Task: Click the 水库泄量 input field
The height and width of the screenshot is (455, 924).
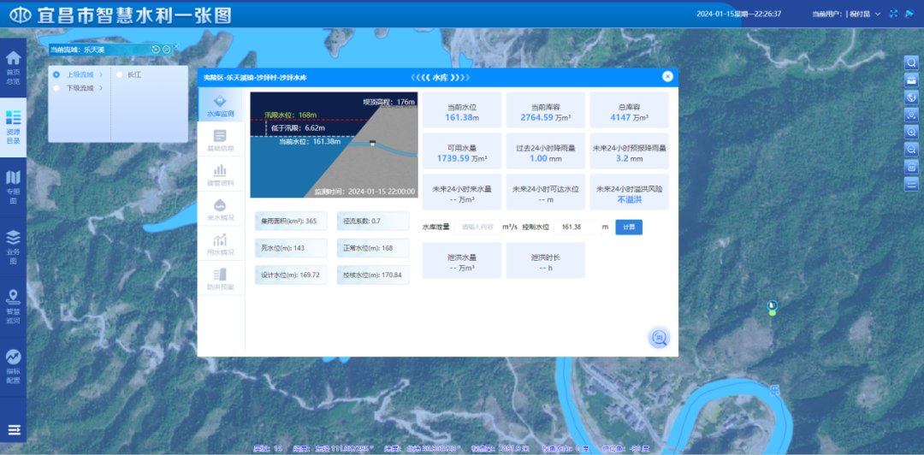Action: tap(477, 227)
